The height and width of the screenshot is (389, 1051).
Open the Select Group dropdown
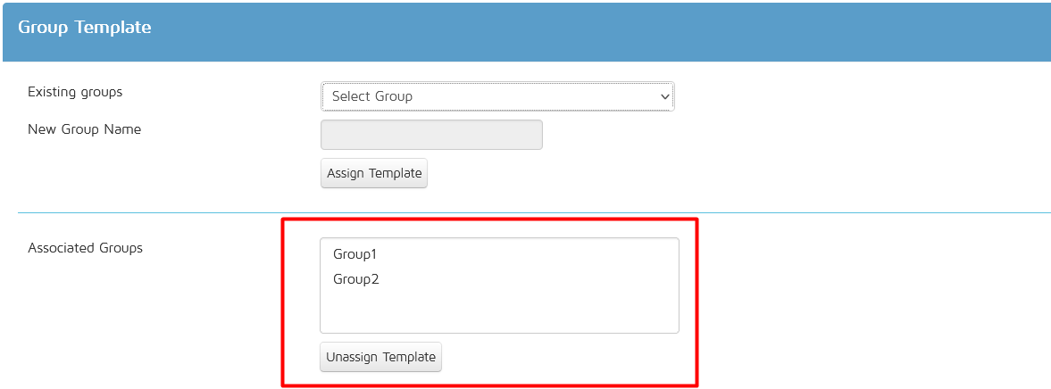coord(497,96)
